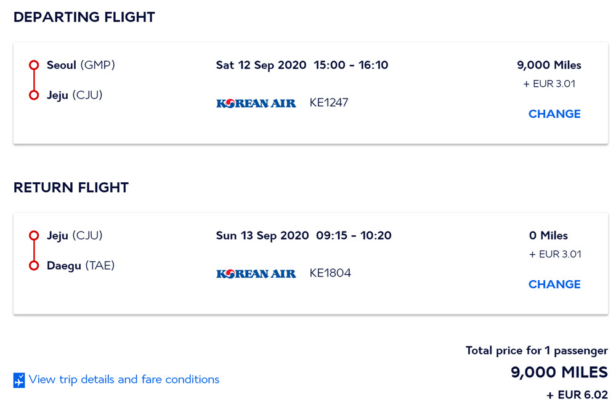Click flight number KE1804
This screenshot has width=616, height=415.
(330, 273)
